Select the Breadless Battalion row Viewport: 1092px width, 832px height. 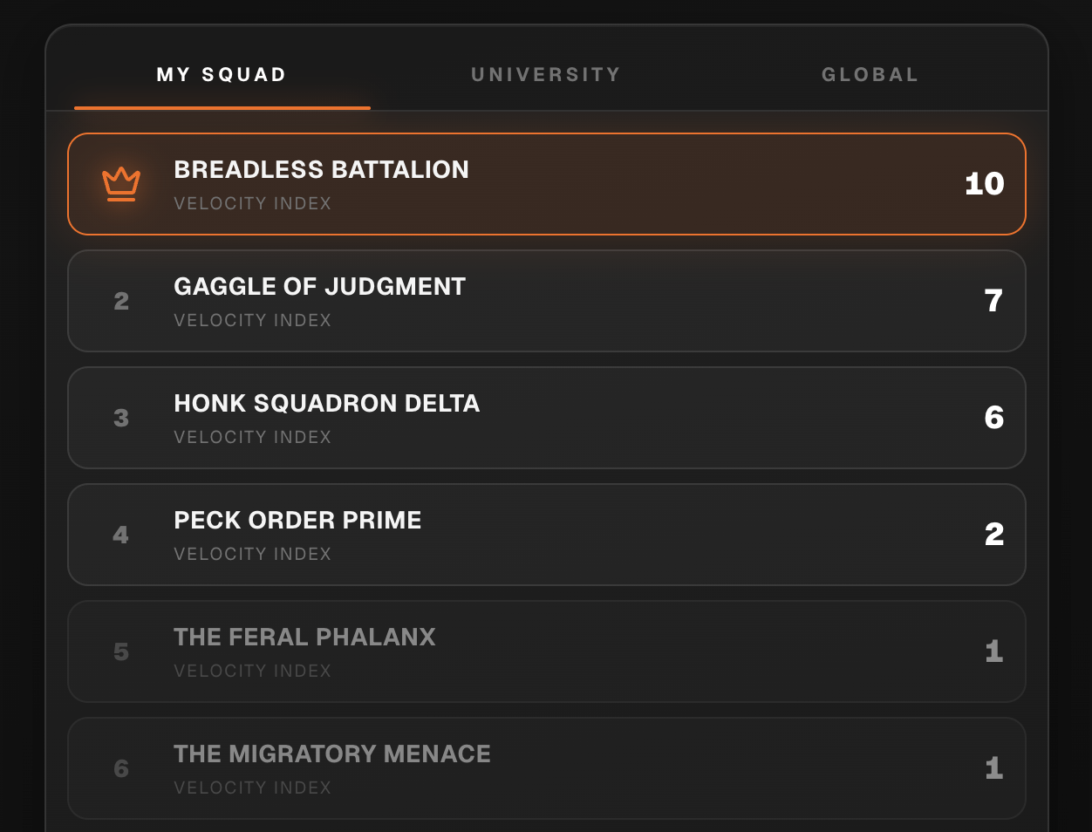[x=547, y=184]
